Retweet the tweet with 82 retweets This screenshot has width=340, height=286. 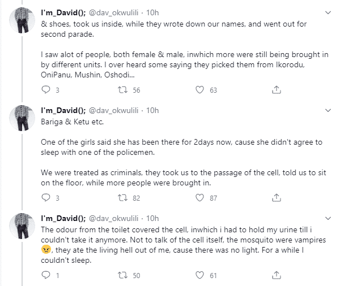point(121,198)
